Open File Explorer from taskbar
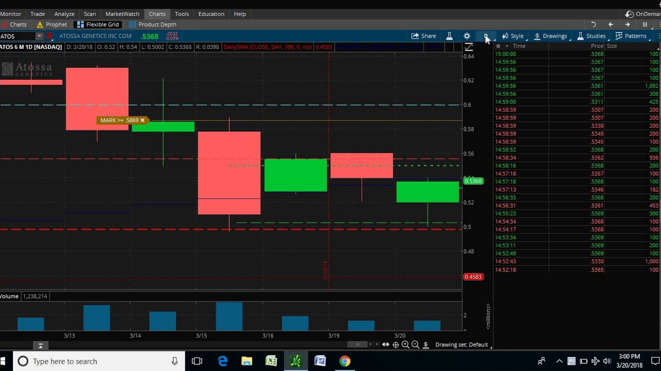 (x=247, y=361)
